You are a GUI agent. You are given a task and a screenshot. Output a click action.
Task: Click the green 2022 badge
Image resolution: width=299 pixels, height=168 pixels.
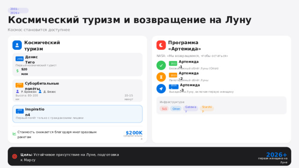point(173,63)
